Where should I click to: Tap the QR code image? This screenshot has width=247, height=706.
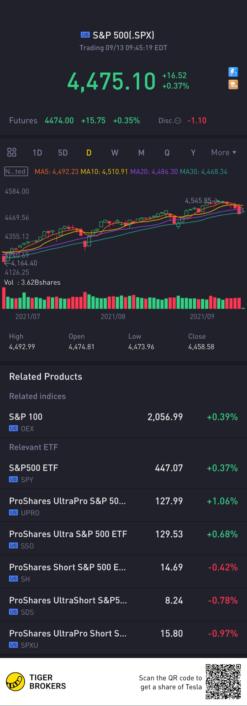[x=223, y=682]
